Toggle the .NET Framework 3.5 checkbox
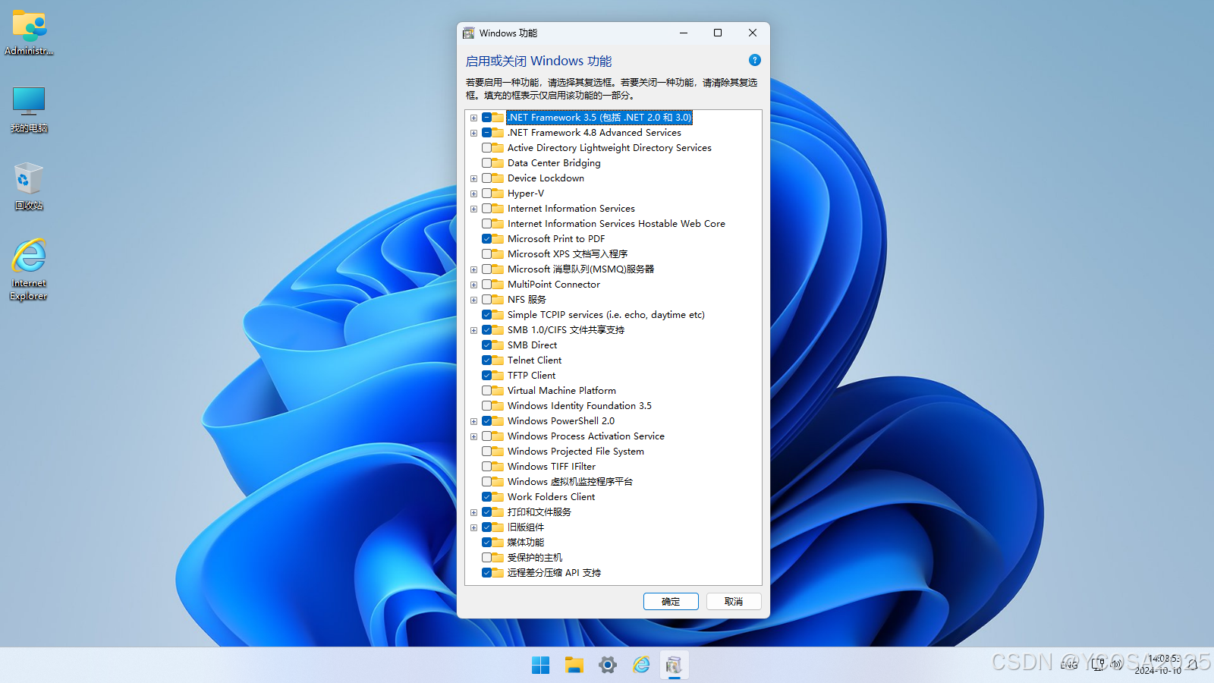This screenshot has width=1214, height=683. pyautogui.click(x=486, y=118)
